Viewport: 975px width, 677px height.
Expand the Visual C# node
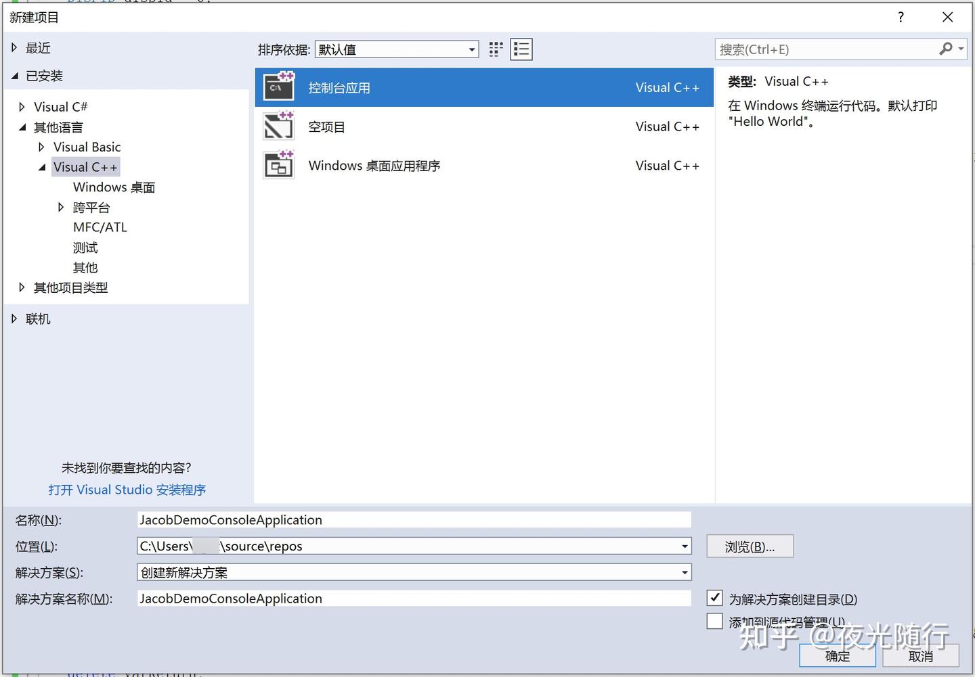click(22, 107)
